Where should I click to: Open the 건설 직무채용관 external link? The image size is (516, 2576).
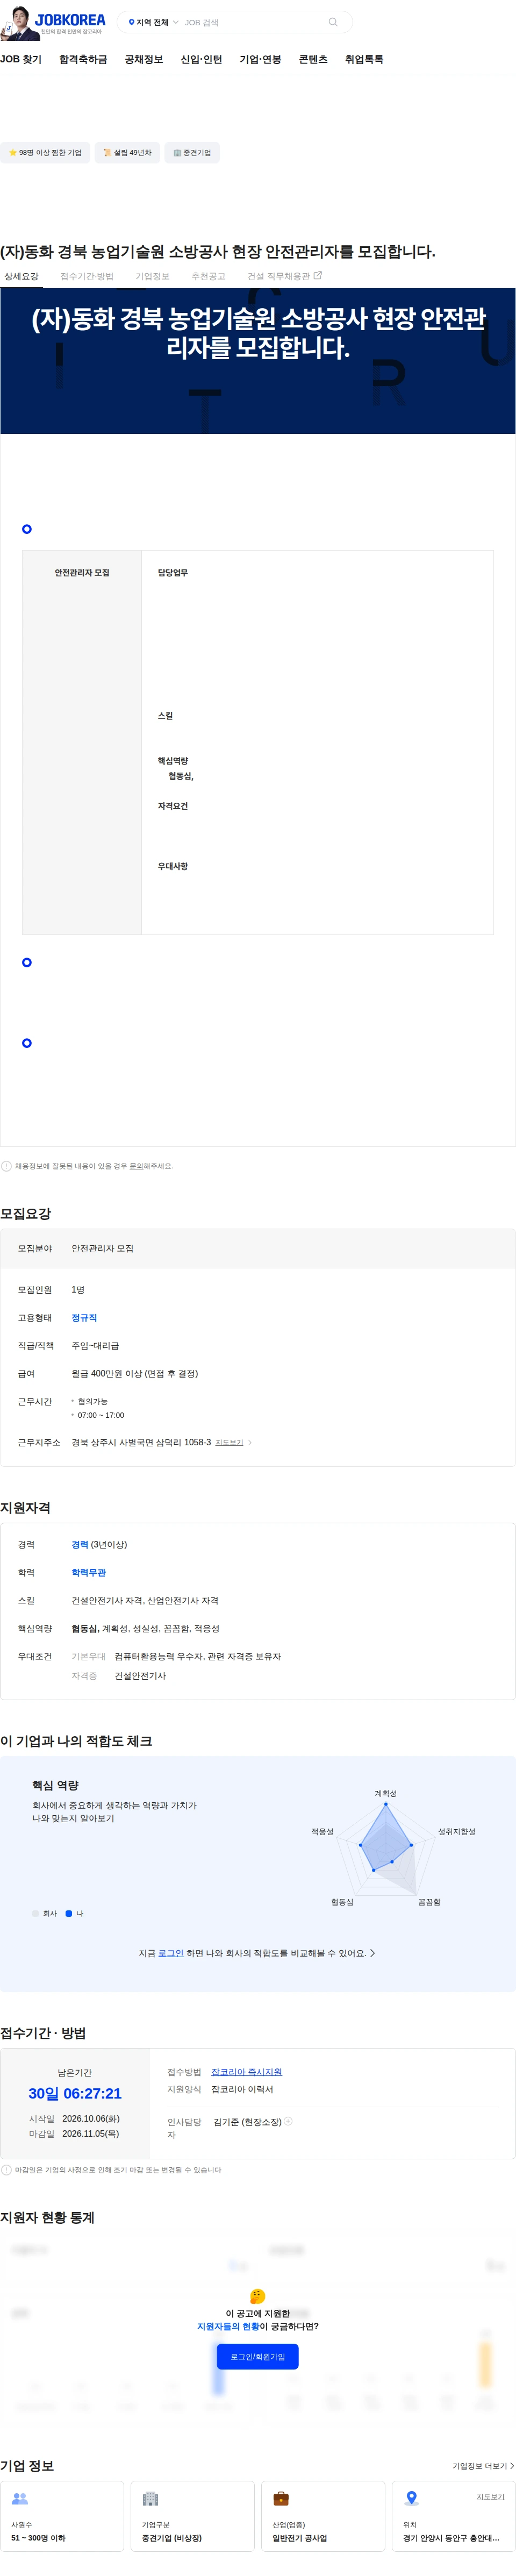tap(284, 276)
